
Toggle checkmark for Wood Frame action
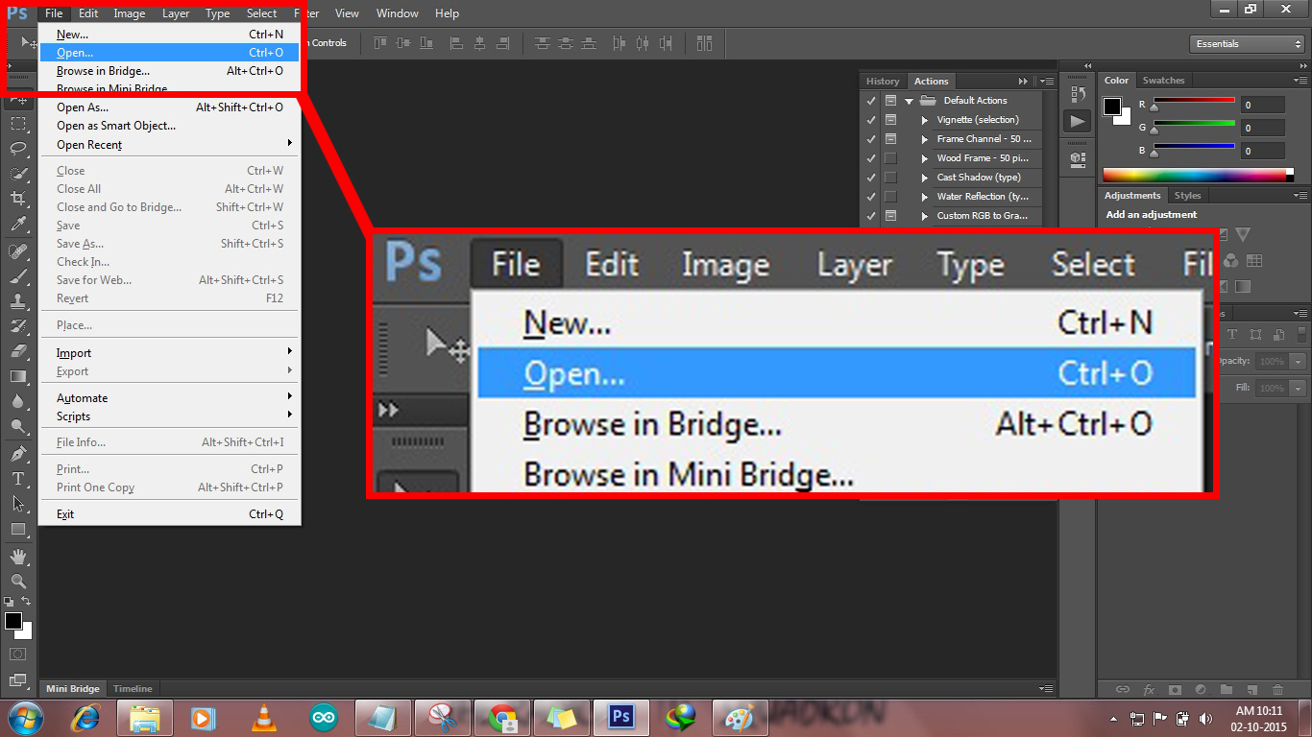[x=871, y=157]
